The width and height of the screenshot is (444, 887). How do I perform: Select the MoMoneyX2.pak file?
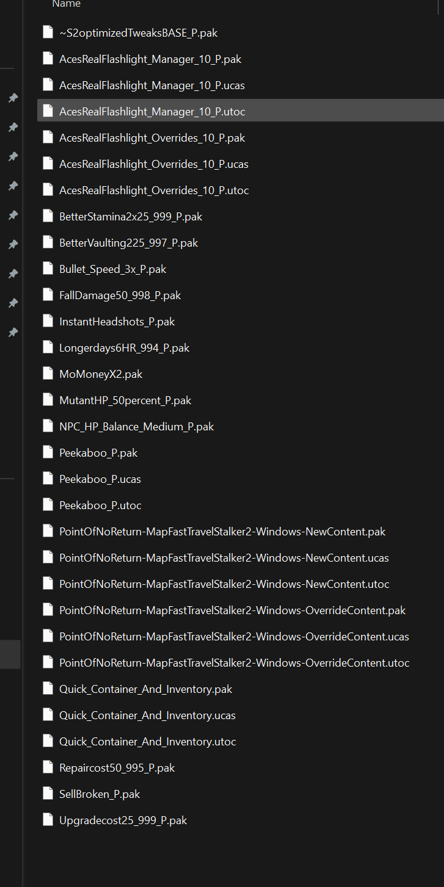(101, 374)
